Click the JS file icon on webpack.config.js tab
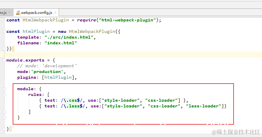This screenshot has width=262, height=137. [18, 13]
